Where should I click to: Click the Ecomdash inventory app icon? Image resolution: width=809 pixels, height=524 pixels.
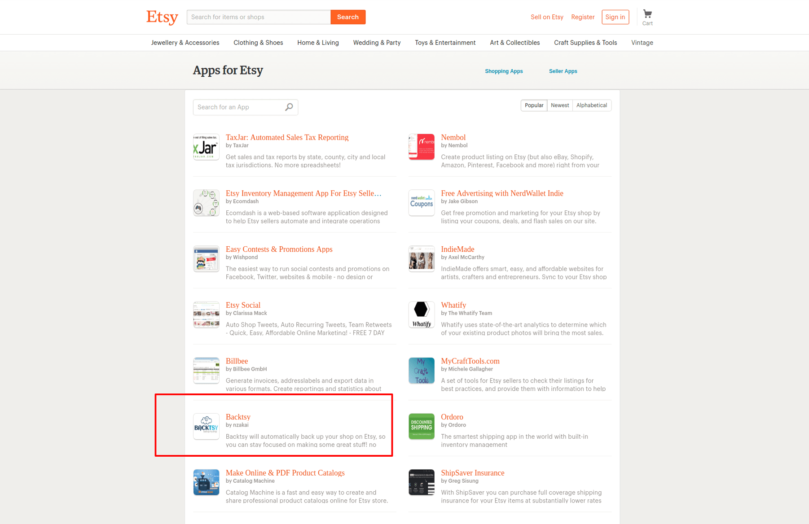206,203
